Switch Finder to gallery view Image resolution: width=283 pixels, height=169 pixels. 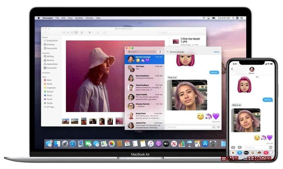pos(76,32)
